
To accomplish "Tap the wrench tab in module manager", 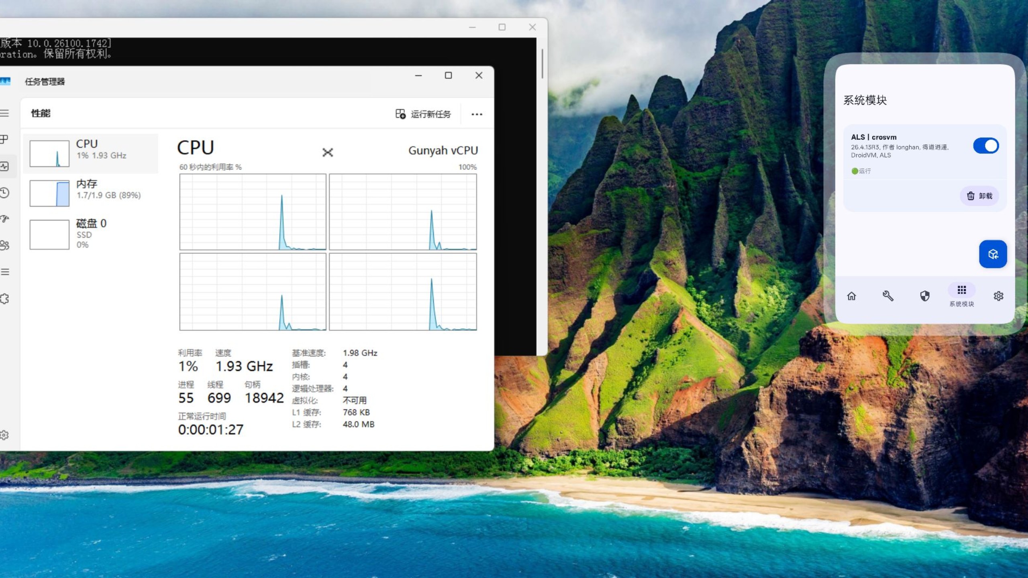I will pyautogui.click(x=887, y=296).
